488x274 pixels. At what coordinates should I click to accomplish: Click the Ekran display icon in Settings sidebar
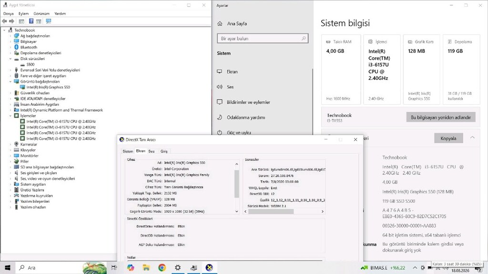click(x=220, y=71)
